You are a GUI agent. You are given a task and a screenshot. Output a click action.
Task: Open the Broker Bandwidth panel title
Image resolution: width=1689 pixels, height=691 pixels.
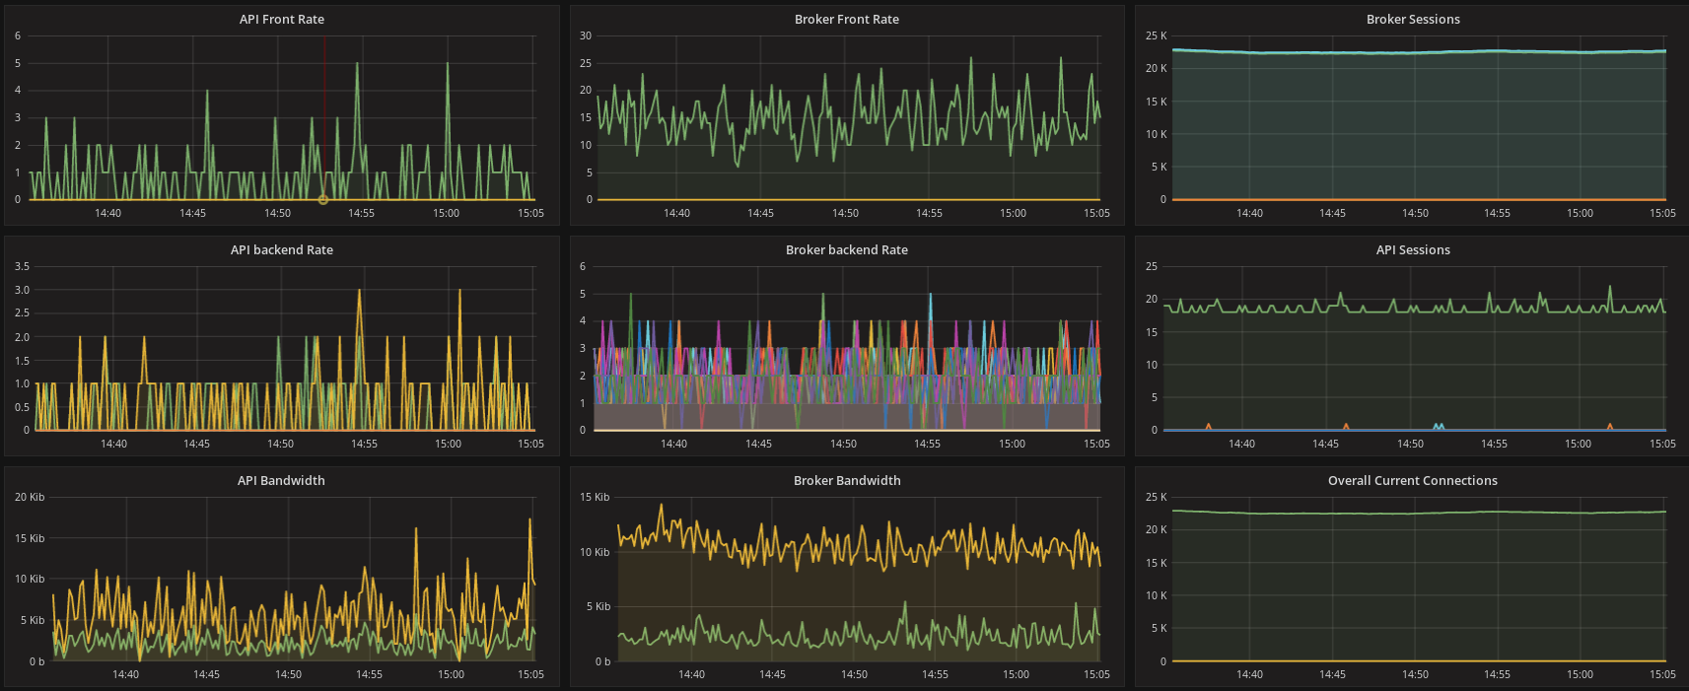[x=847, y=481]
